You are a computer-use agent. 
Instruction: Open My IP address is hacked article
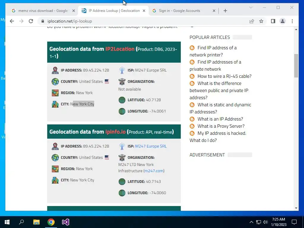pos(218,137)
